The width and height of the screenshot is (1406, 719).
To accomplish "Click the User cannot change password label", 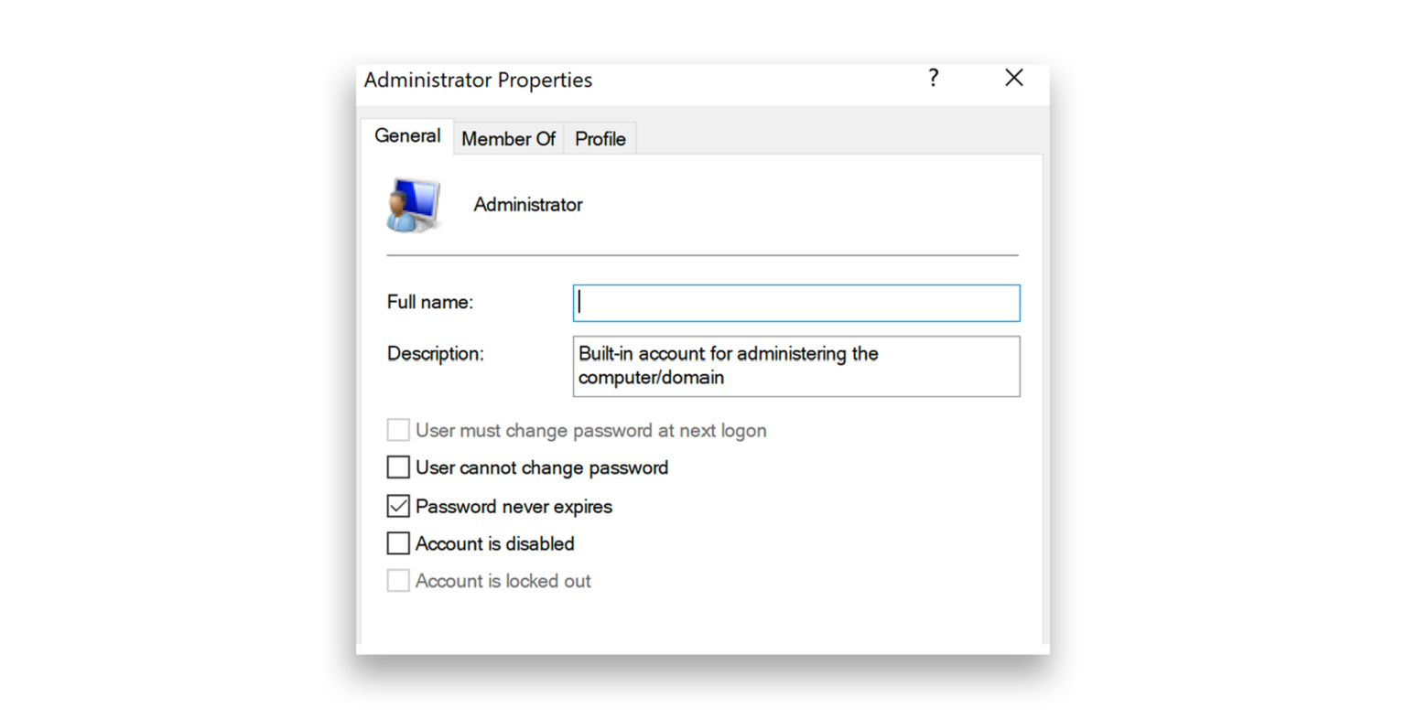I will click(541, 467).
